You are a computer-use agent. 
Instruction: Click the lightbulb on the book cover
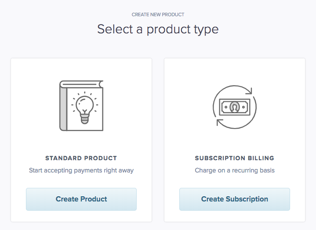pos(85,108)
